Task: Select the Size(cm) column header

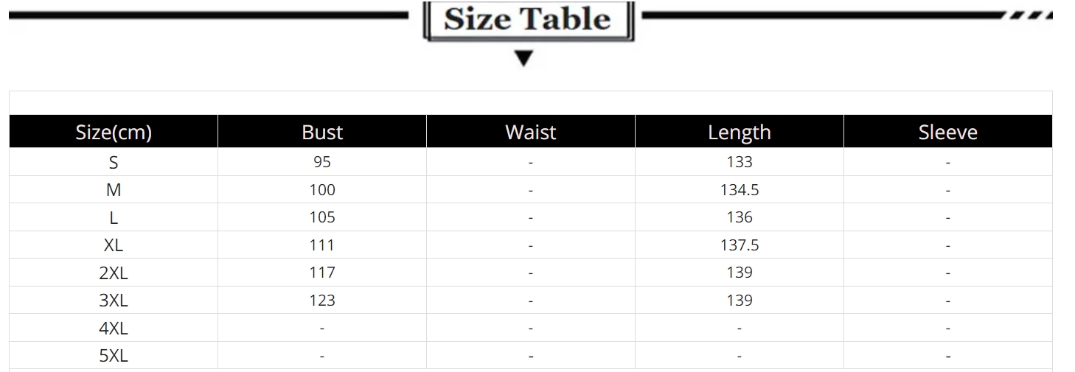Action: [114, 132]
